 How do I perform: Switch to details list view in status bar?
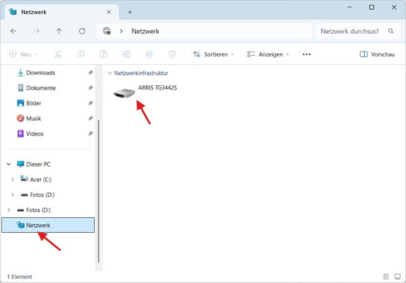tap(386, 276)
